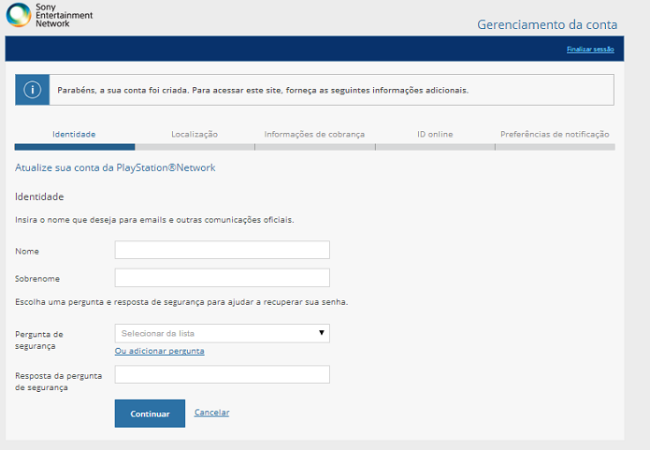
Task: Click the 'Insira o nome que deseja' instruction text
Action: coord(154,220)
